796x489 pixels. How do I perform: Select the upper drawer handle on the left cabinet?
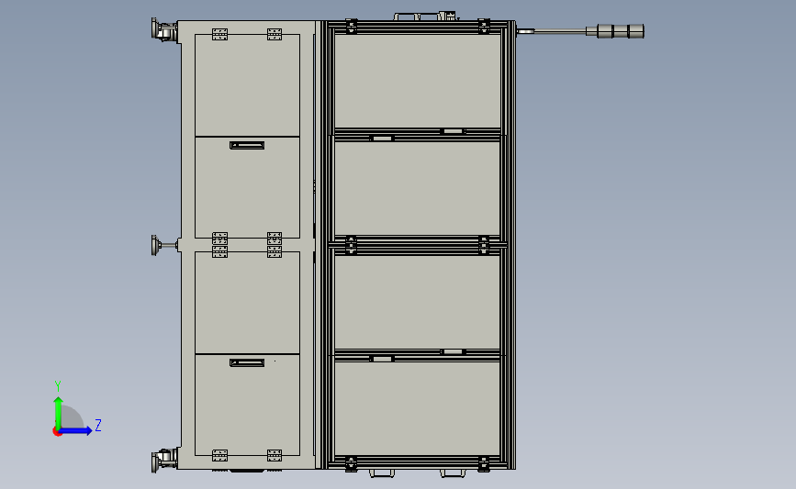(x=247, y=146)
